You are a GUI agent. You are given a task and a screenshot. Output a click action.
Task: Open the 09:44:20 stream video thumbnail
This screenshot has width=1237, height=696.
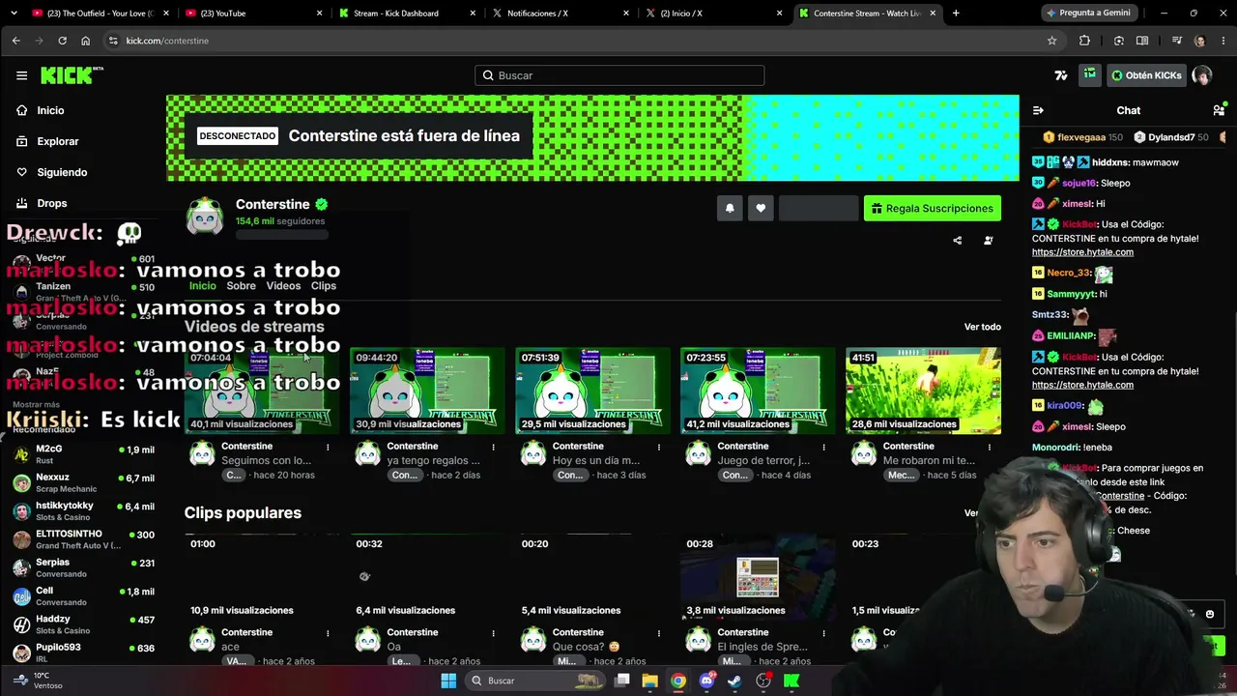coord(427,391)
